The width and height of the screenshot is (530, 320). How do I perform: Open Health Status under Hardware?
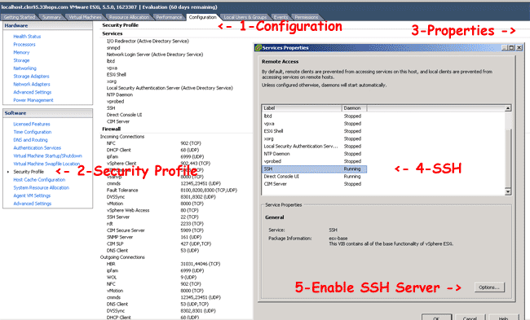tap(27, 37)
